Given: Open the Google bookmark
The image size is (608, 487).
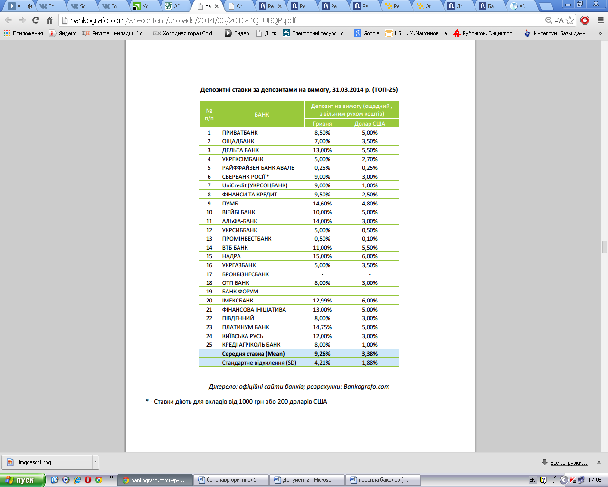Looking at the screenshot, I should pos(367,33).
